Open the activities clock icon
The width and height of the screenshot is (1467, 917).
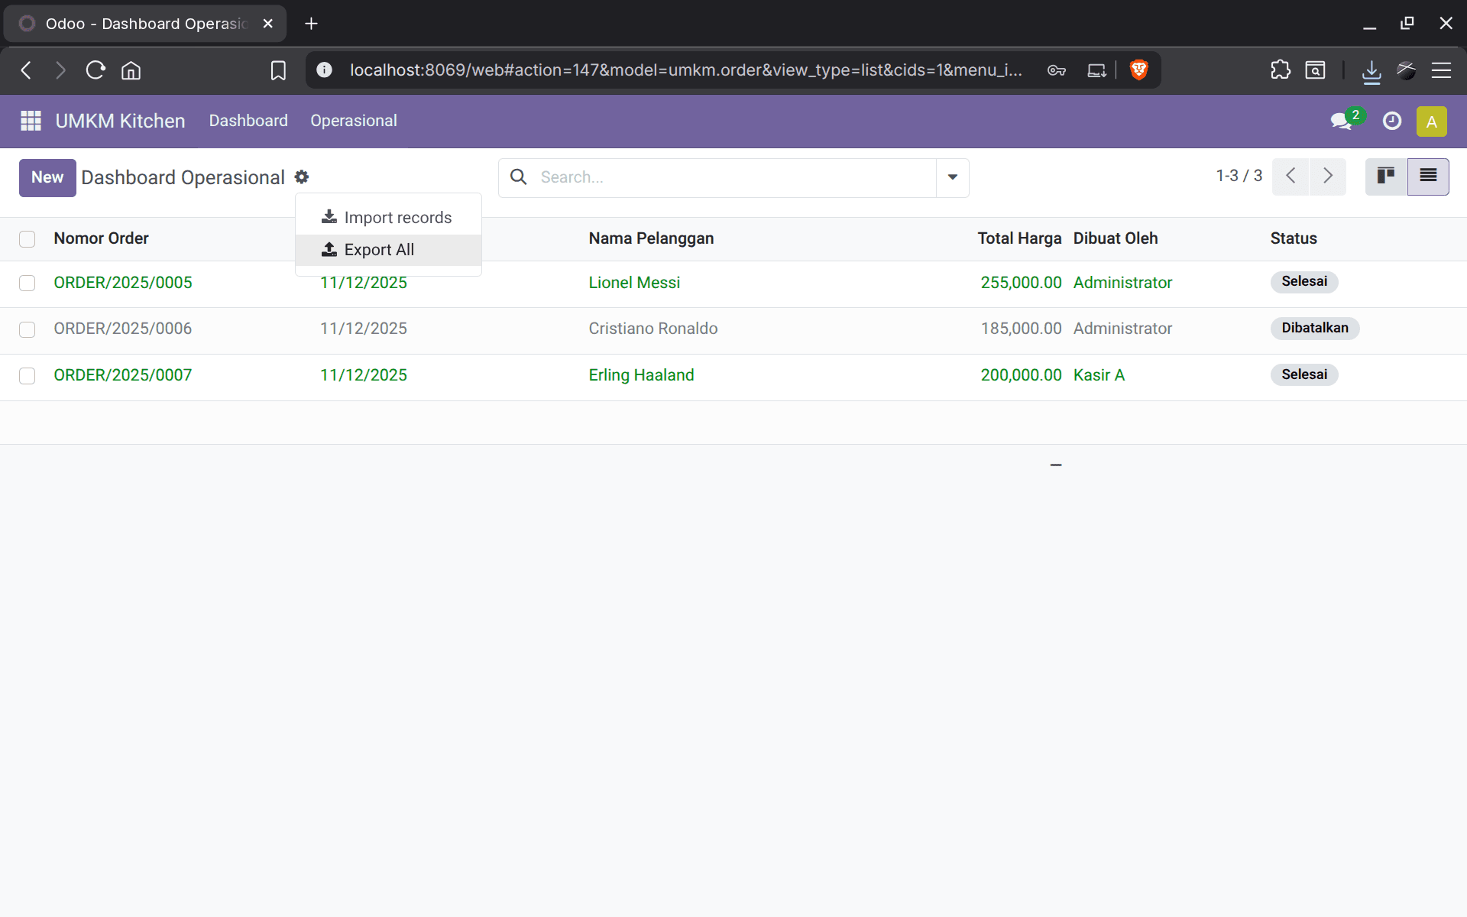click(x=1392, y=121)
